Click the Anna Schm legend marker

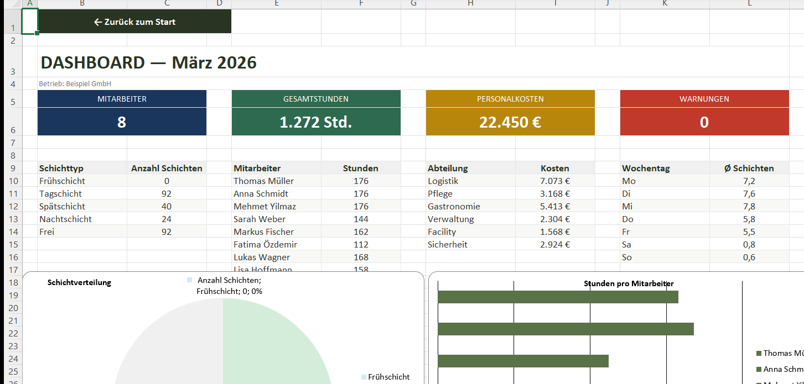pyautogui.click(x=759, y=369)
